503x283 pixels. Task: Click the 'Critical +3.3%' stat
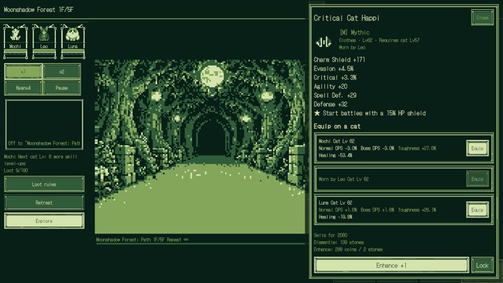335,78
